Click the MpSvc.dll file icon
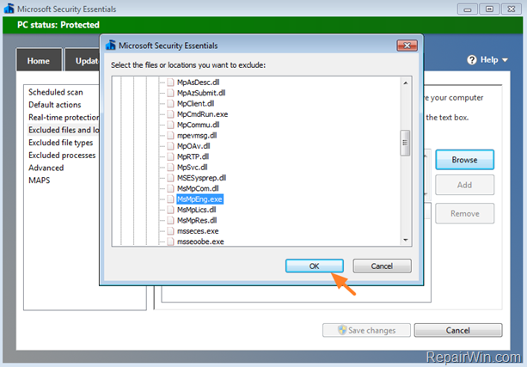The width and height of the screenshot is (527, 367). [170, 168]
